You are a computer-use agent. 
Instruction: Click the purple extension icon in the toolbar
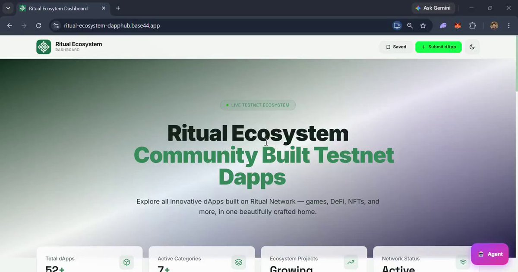[443, 25]
